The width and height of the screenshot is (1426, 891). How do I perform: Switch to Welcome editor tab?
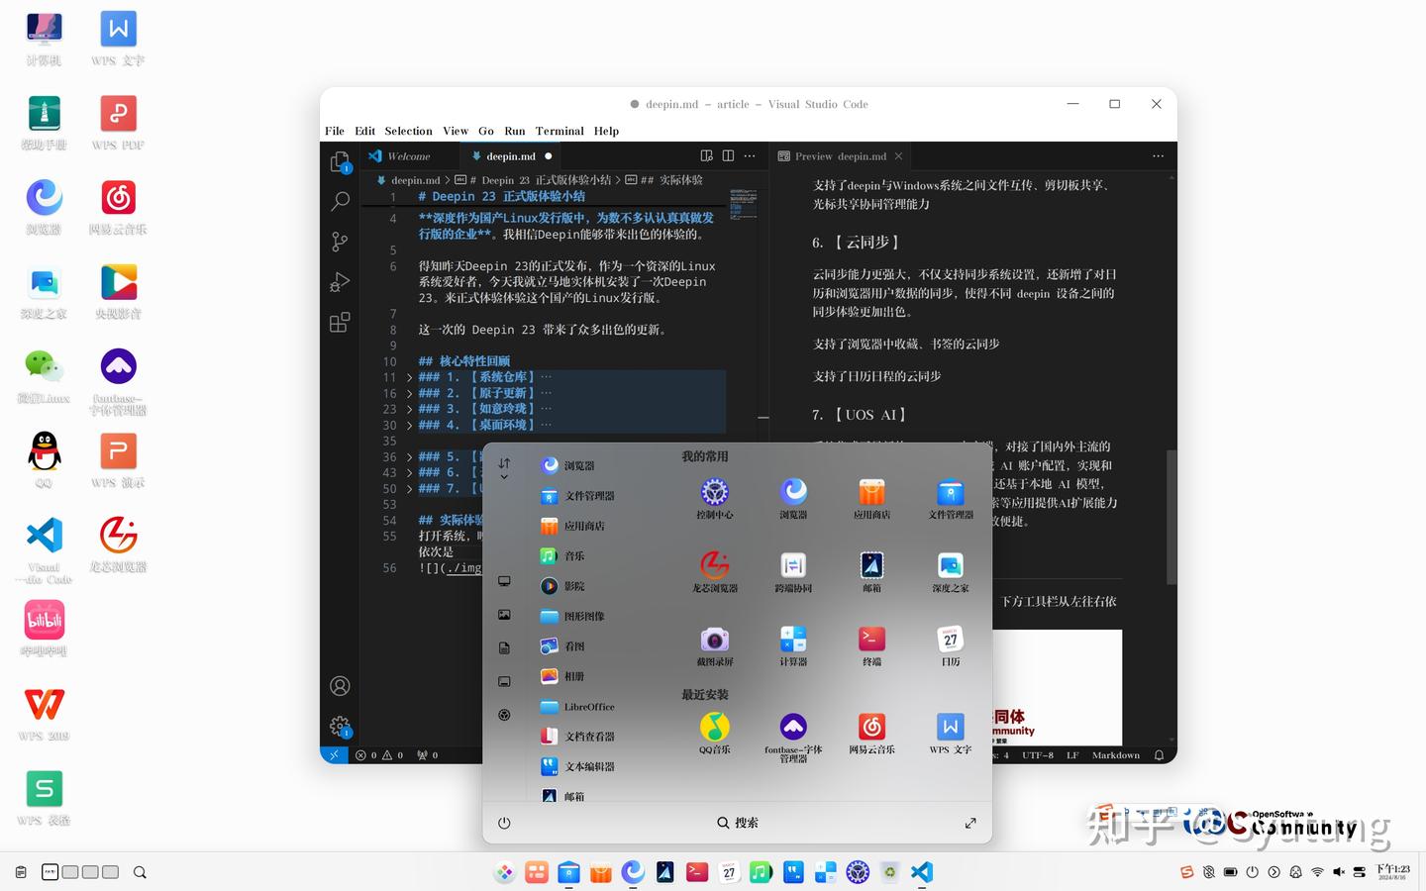point(409,156)
